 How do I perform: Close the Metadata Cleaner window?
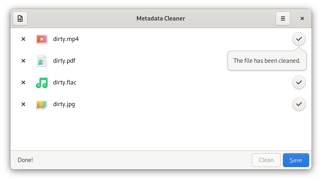[x=302, y=19]
